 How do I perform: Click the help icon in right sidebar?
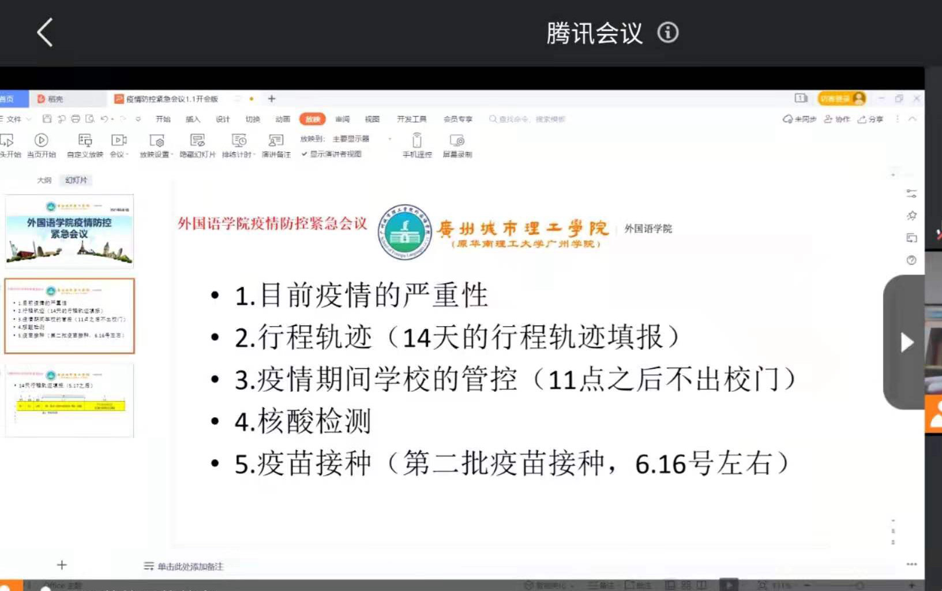(911, 260)
